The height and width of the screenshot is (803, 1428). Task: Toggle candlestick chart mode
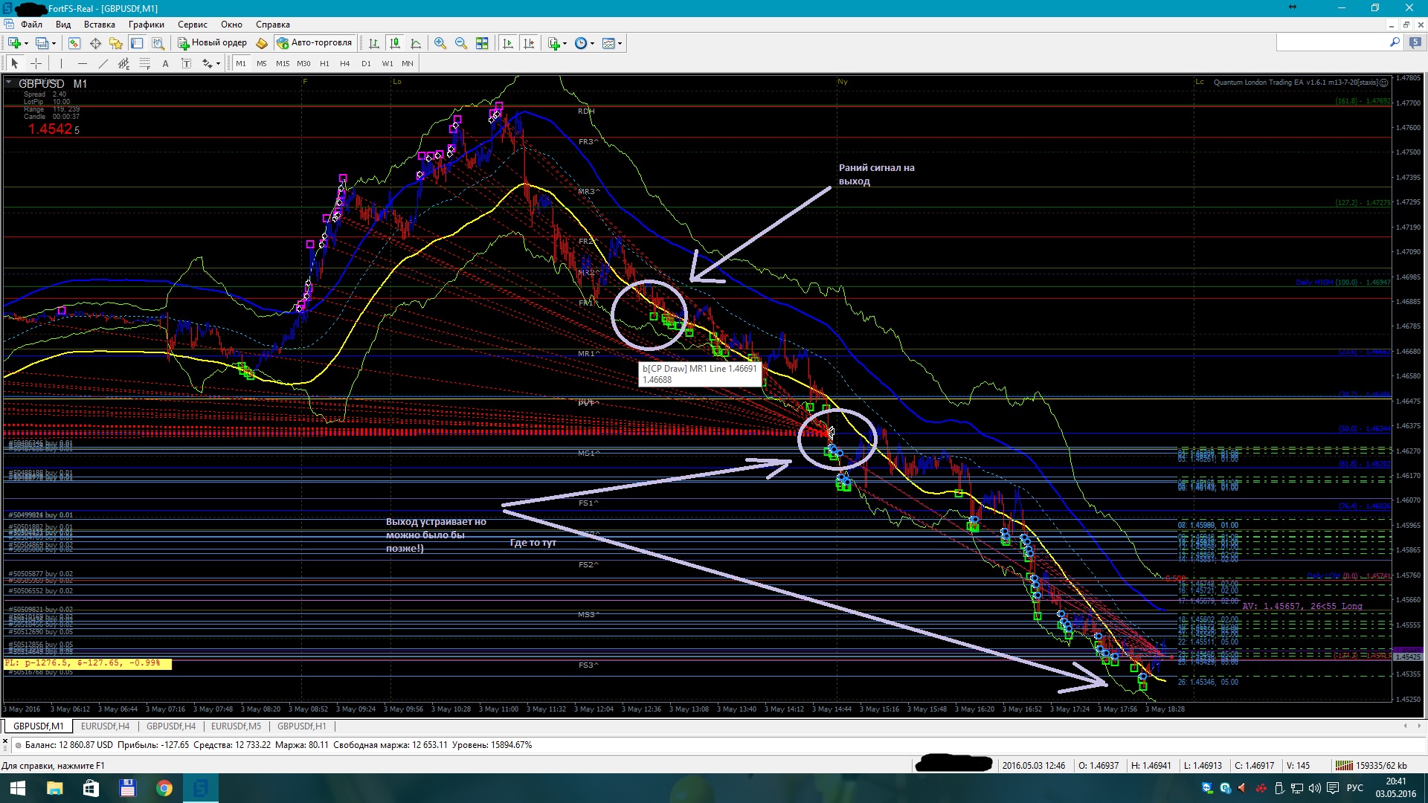tap(395, 43)
